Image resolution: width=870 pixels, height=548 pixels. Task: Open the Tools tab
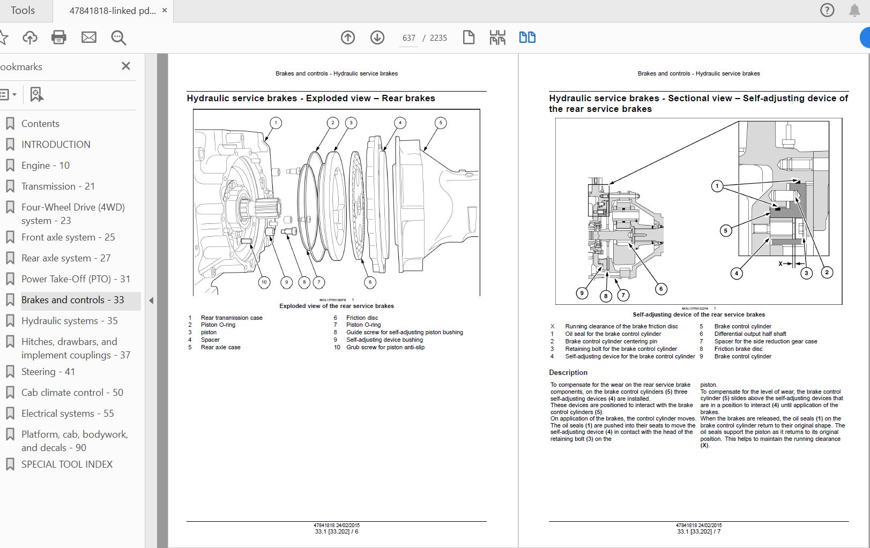(23, 11)
